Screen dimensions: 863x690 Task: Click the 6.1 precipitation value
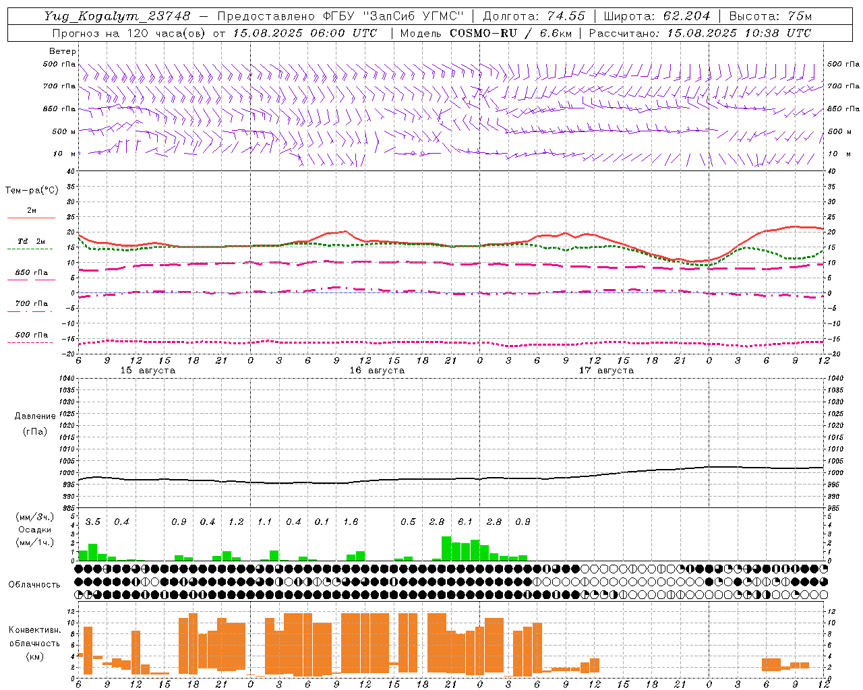click(465, 522)
